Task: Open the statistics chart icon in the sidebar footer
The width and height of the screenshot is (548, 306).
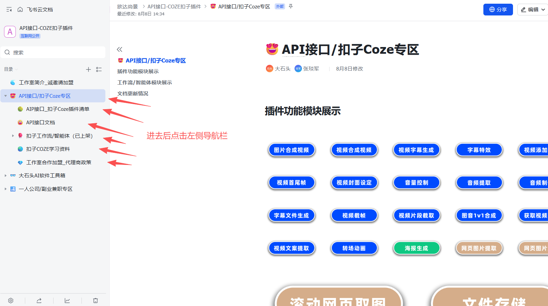Action: pyautogui.click(x=67, y=301)
